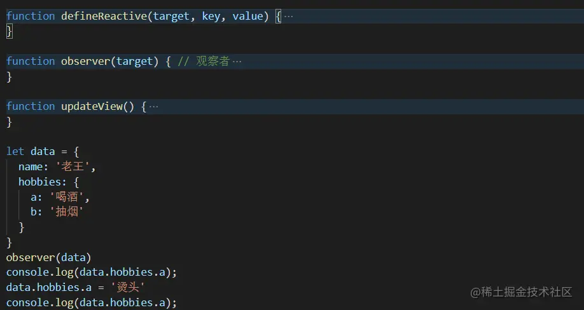The width and height of the screenshot is (584, 310).
Task: Click the 'value' parameter in defineReactive
Action: pyautogui.click(x=247, y=17)
